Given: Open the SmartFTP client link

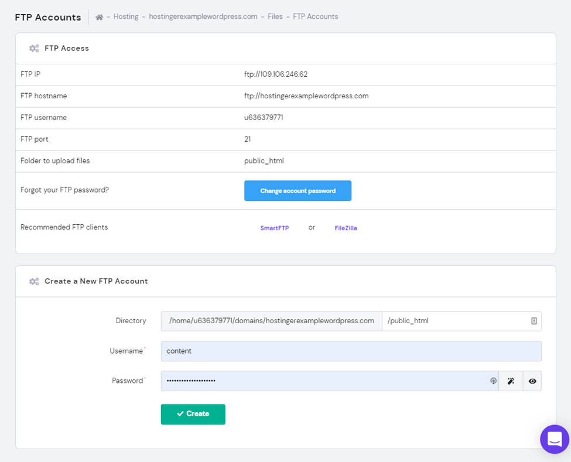Looking at the screenshot, I should pyautogui.click(x=275, y=228).
